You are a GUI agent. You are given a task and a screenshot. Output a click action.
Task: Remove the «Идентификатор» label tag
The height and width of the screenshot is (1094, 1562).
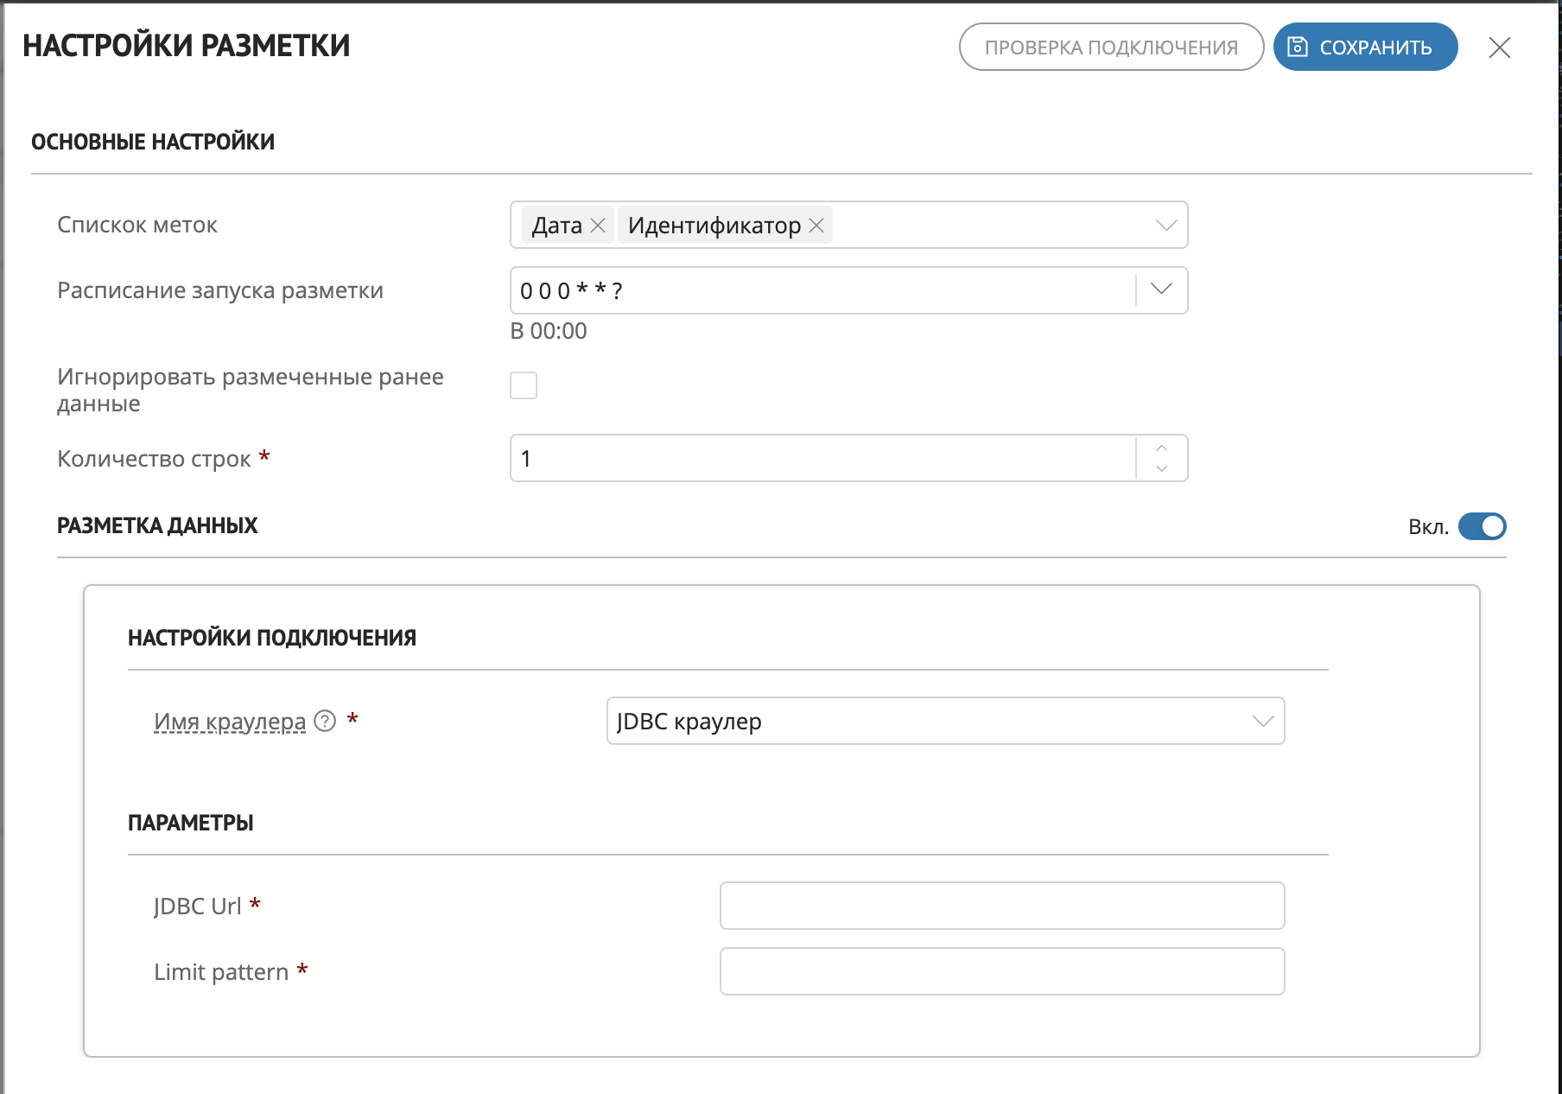(x=817, y=225)
